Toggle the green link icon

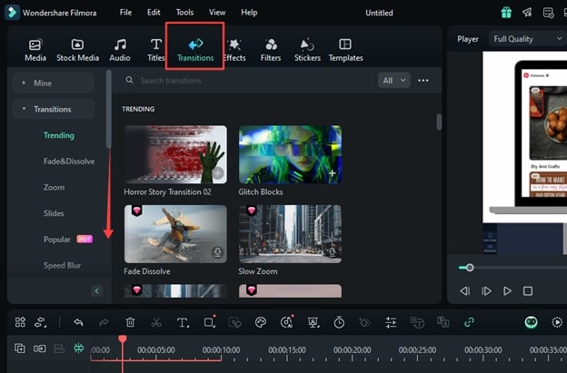click(469, 322)
